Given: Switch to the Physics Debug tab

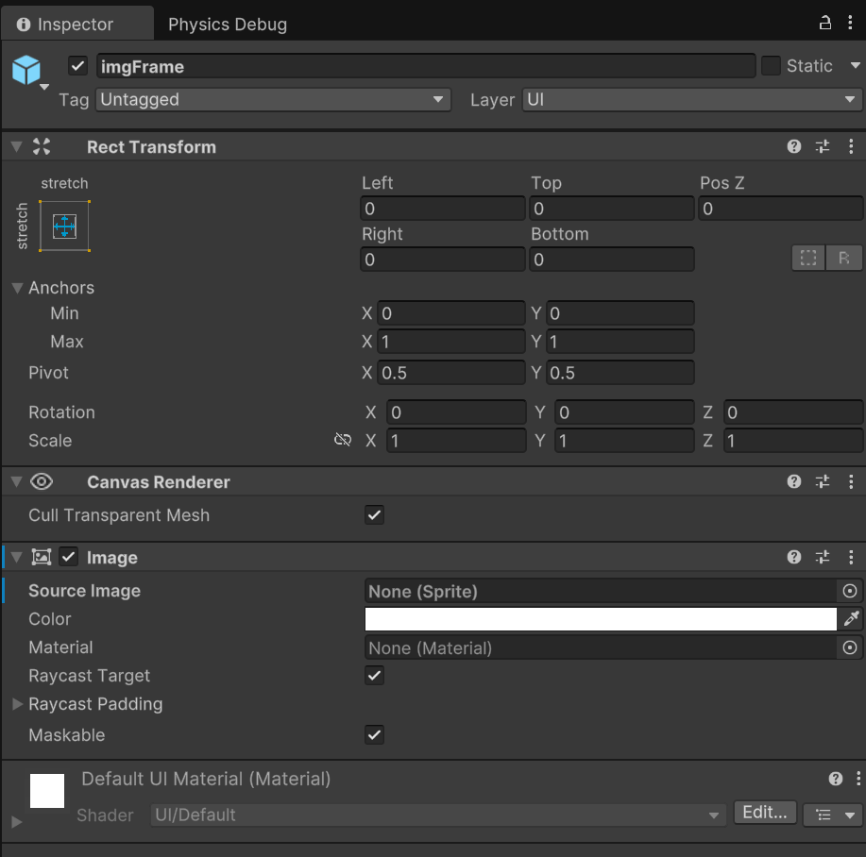Looking at the screenshot, I should pos(227,25).
